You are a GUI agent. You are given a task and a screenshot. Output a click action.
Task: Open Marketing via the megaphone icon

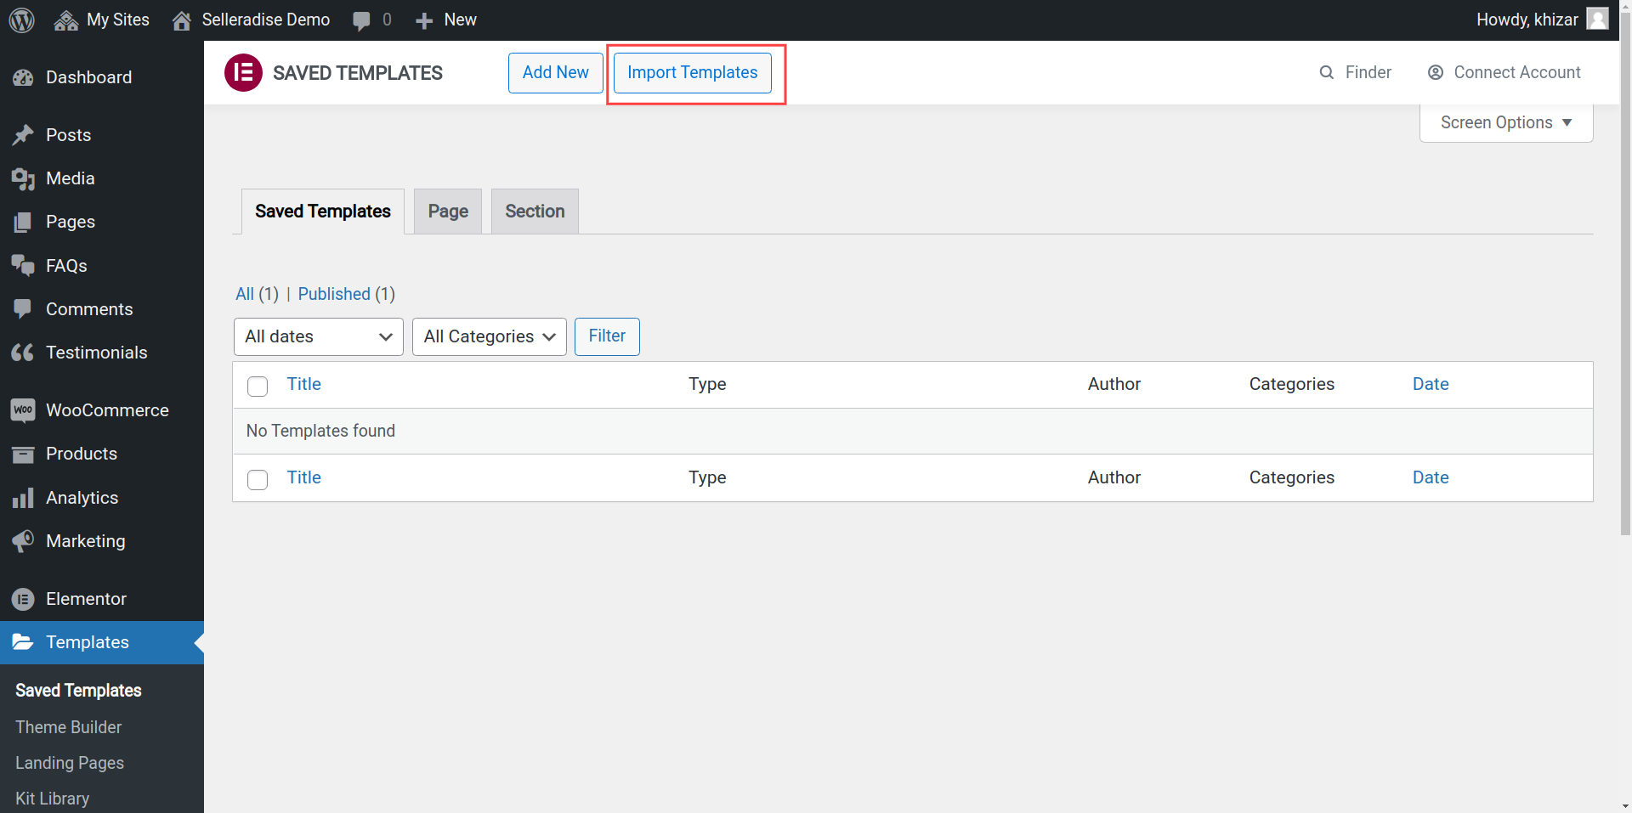click(23, 541)
